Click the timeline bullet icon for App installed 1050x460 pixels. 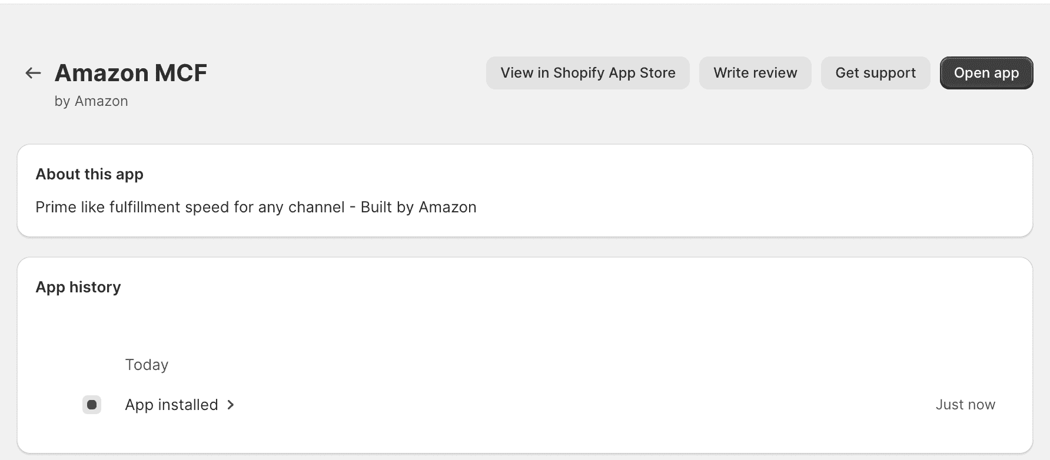[x=92, y=405]
